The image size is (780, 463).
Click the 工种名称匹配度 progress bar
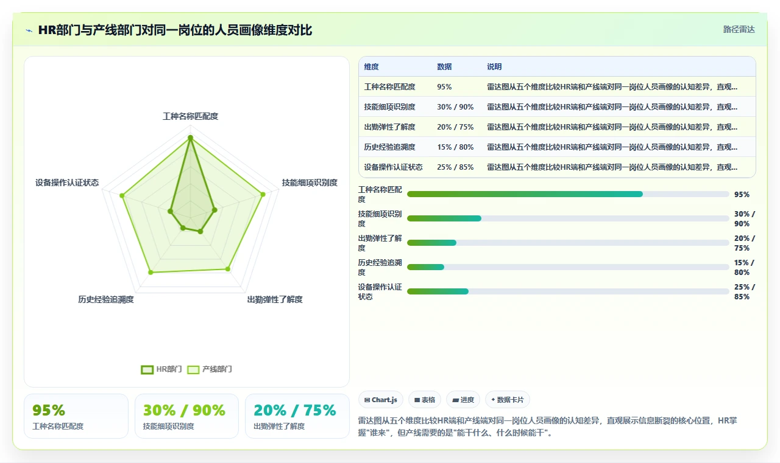[568, 194]
